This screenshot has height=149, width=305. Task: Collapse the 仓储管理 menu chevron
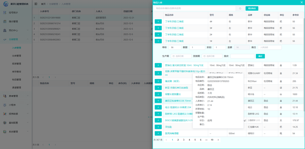27,39
